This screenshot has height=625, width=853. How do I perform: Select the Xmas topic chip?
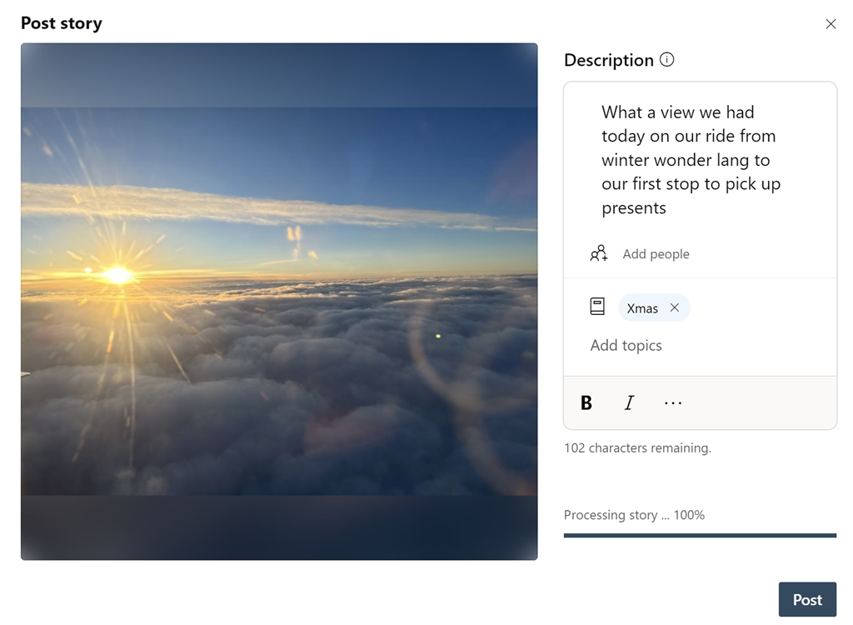click(642, 308)
